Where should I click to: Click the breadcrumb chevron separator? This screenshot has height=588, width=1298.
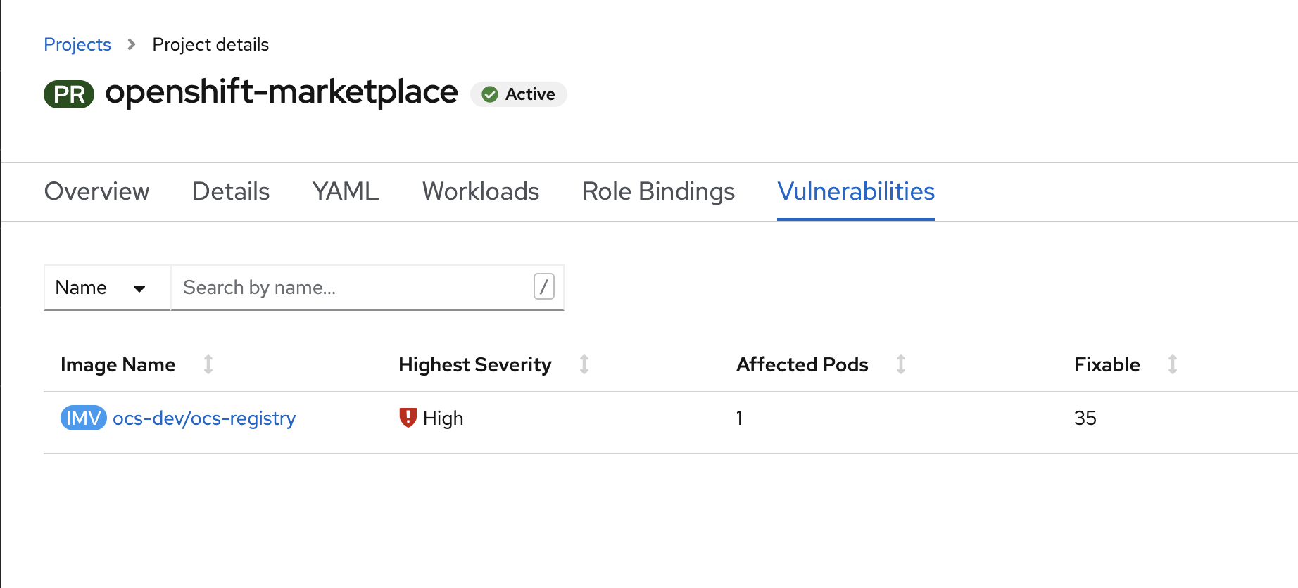[x=132, y=44]
